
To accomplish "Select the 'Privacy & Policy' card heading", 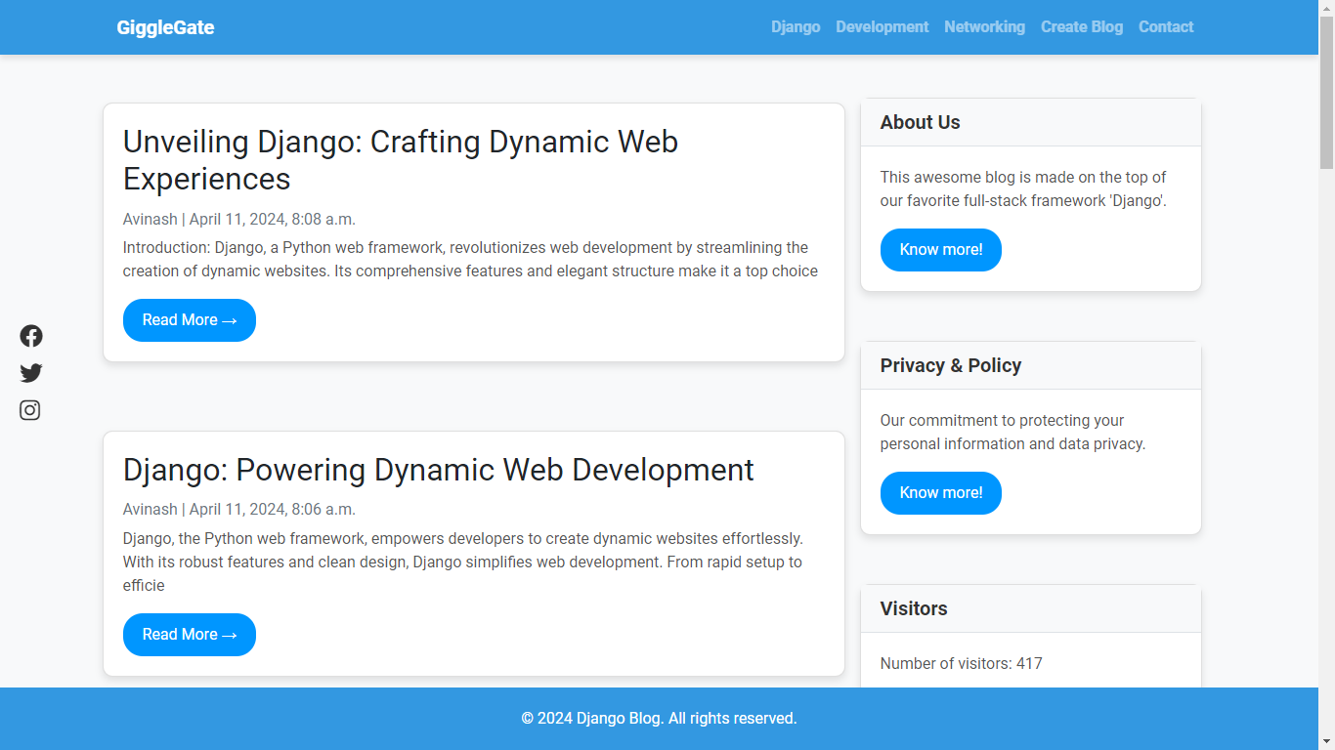I will (951, 365).
